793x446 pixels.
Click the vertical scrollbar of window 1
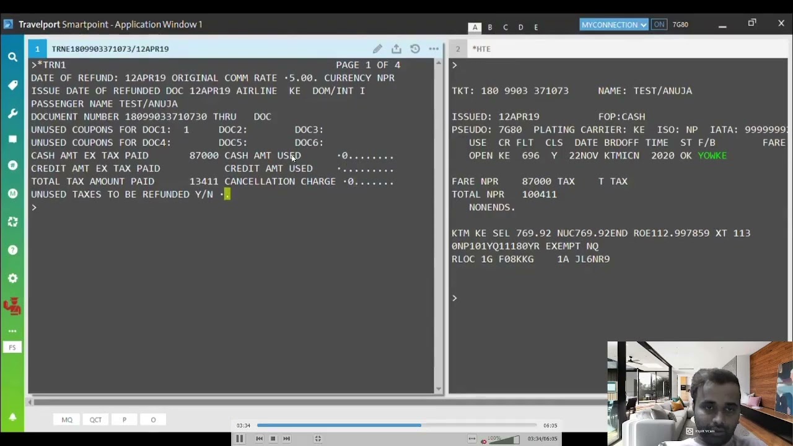(x=439, y=226)
